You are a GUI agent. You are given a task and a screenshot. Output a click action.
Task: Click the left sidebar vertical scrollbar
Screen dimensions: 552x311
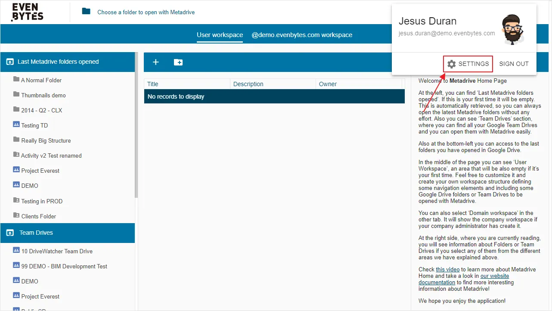tap(136, 125)
